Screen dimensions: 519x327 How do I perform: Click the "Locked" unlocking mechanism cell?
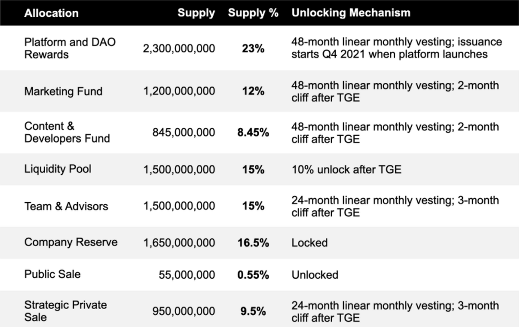pyautogui.click(x=309, y=243)
